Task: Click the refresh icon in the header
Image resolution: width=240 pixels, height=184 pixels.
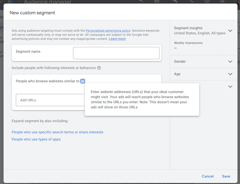Action: coord(191,1)
